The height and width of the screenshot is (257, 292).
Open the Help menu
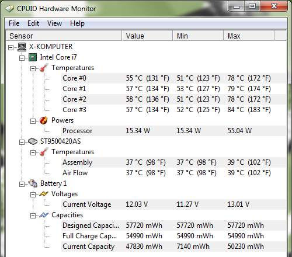77,23
